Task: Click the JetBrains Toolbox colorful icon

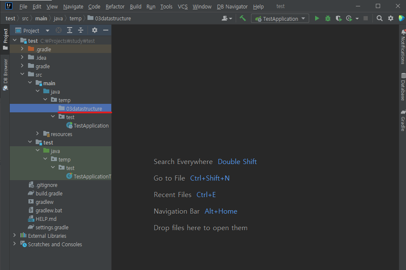Action: 402,18
